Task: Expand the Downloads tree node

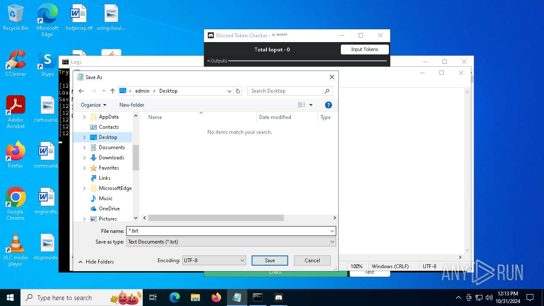Action: coord(84,158)
